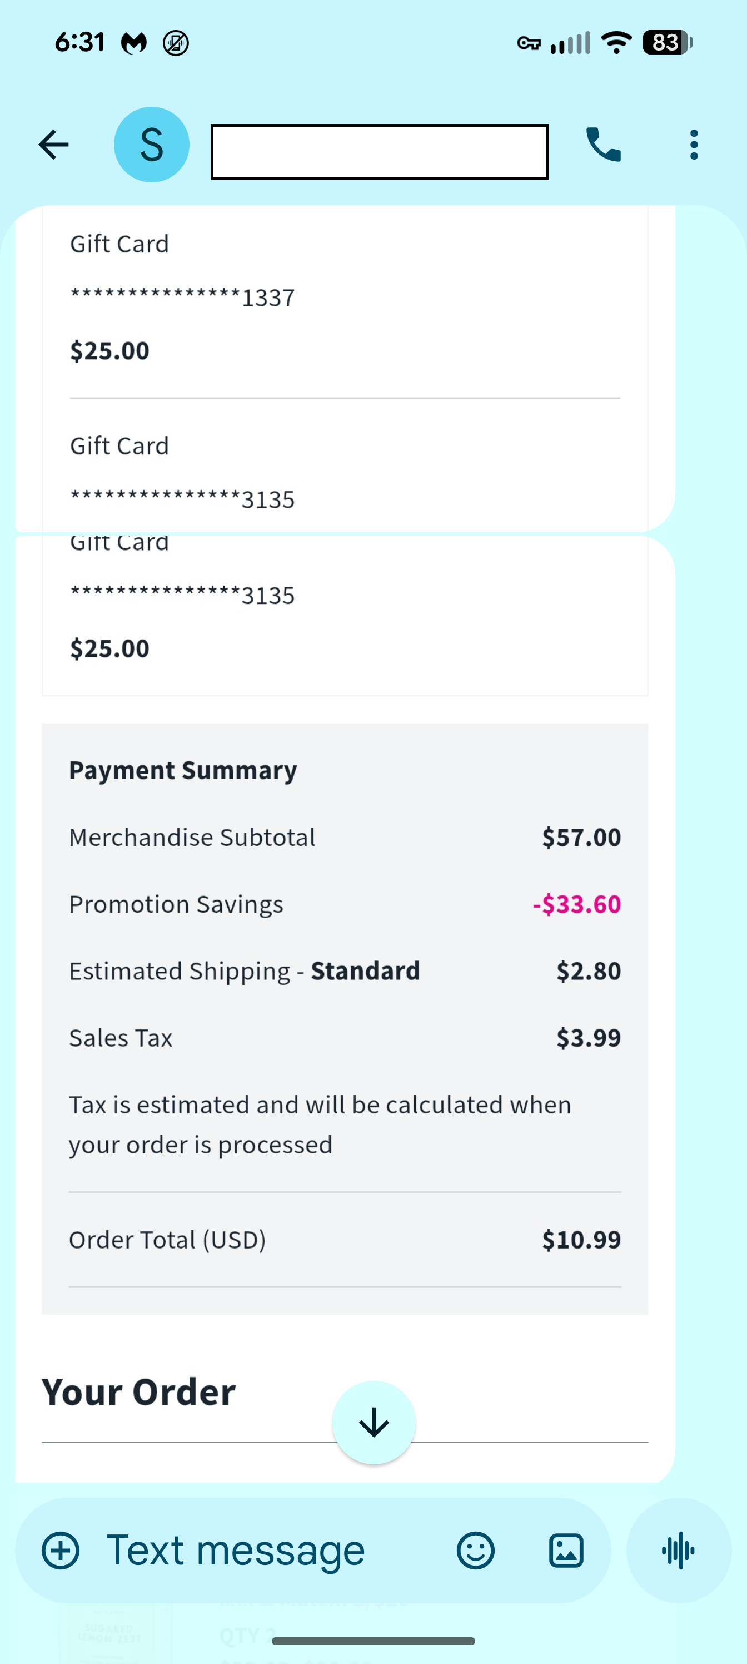Open the image gallery picker
Viewport: 747px width, 1664px height.
click(x=566, y=1551)
